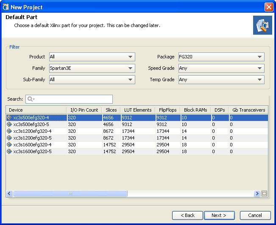Image resolution: width=276 pixels, height=225 pixels.
Task: Open the Product dropdown
Action: (x=92, y=57)
